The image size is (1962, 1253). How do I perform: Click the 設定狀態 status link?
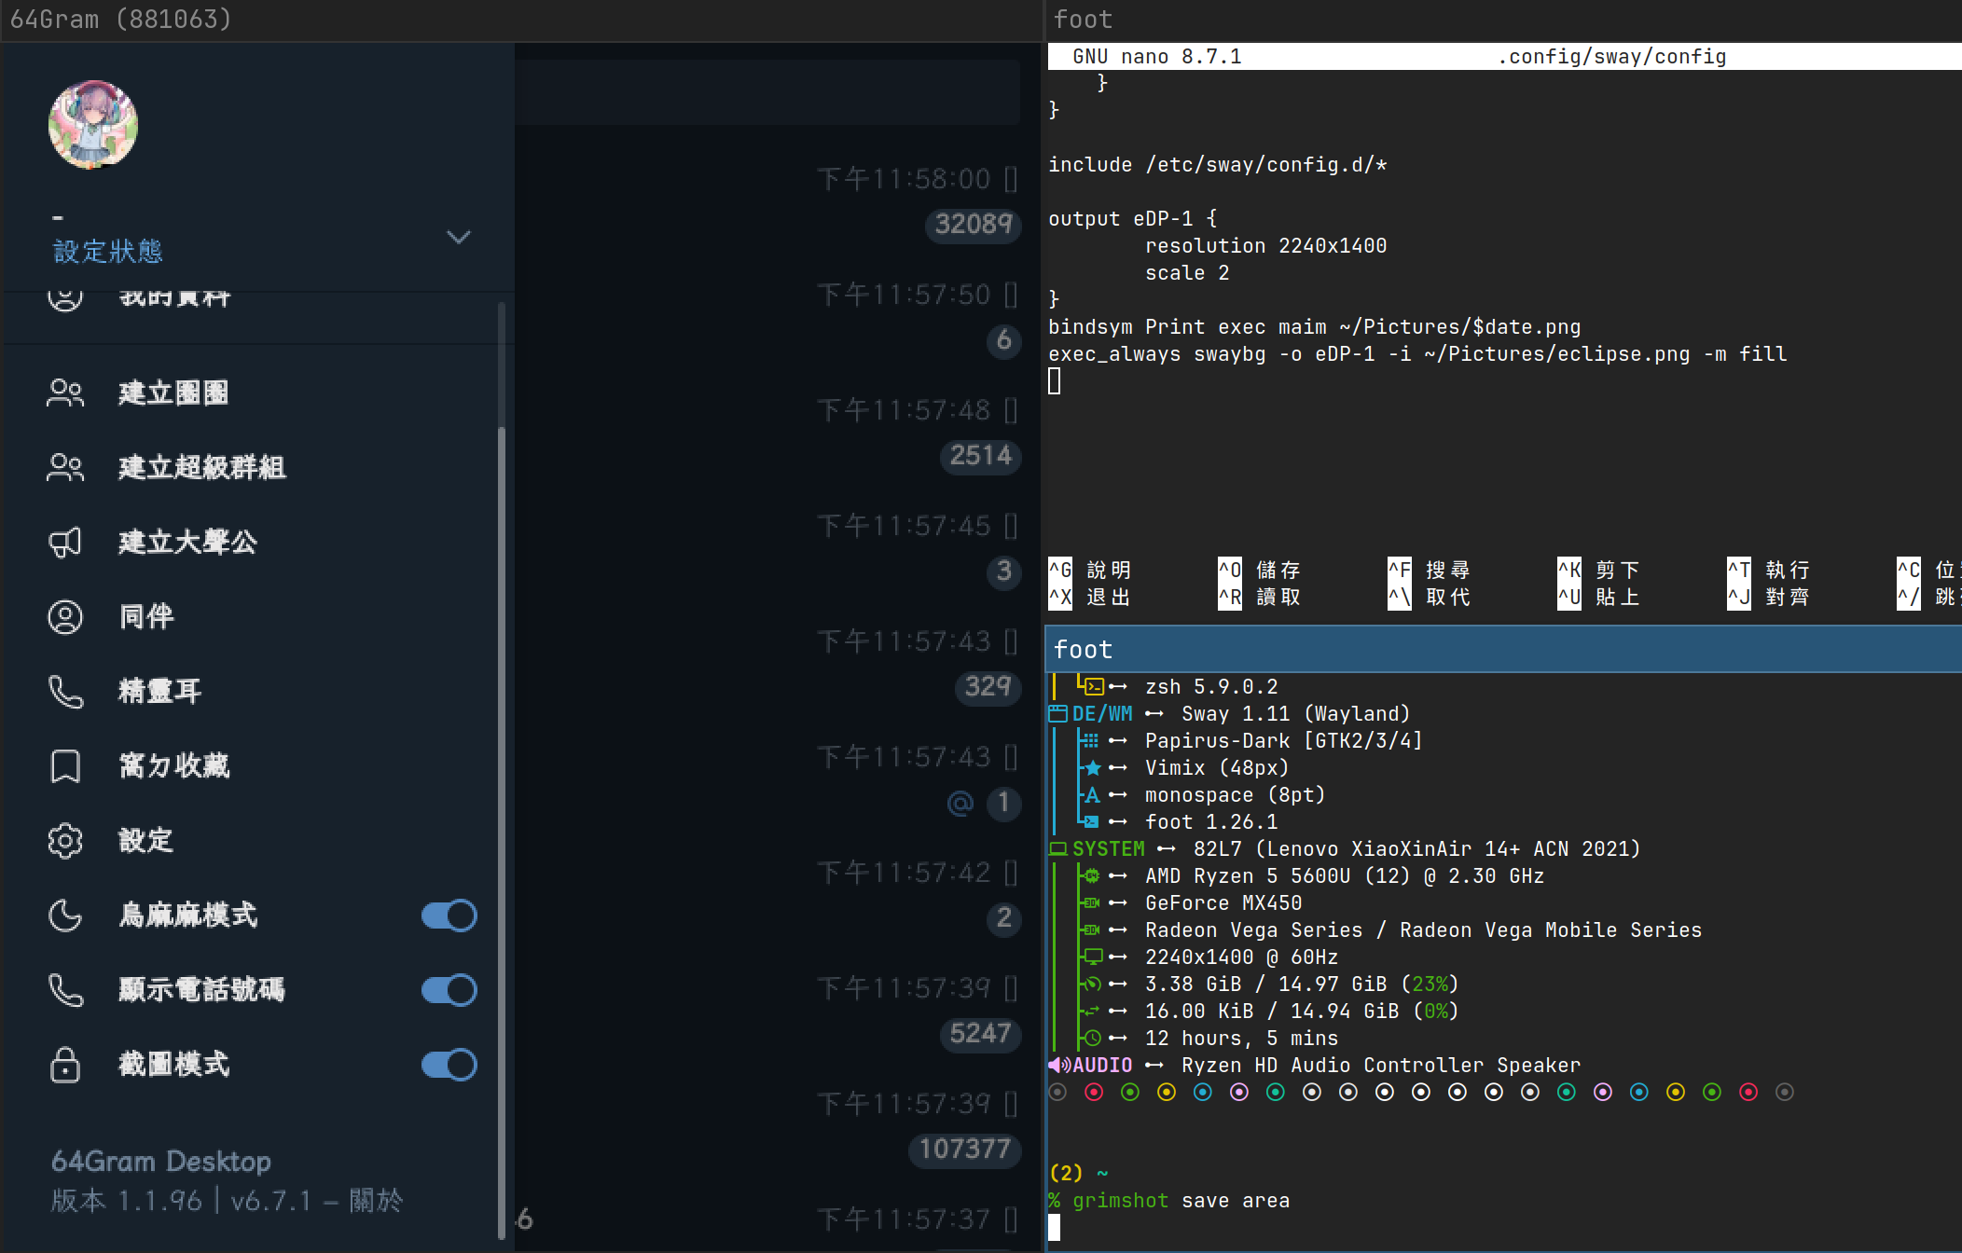108,252
